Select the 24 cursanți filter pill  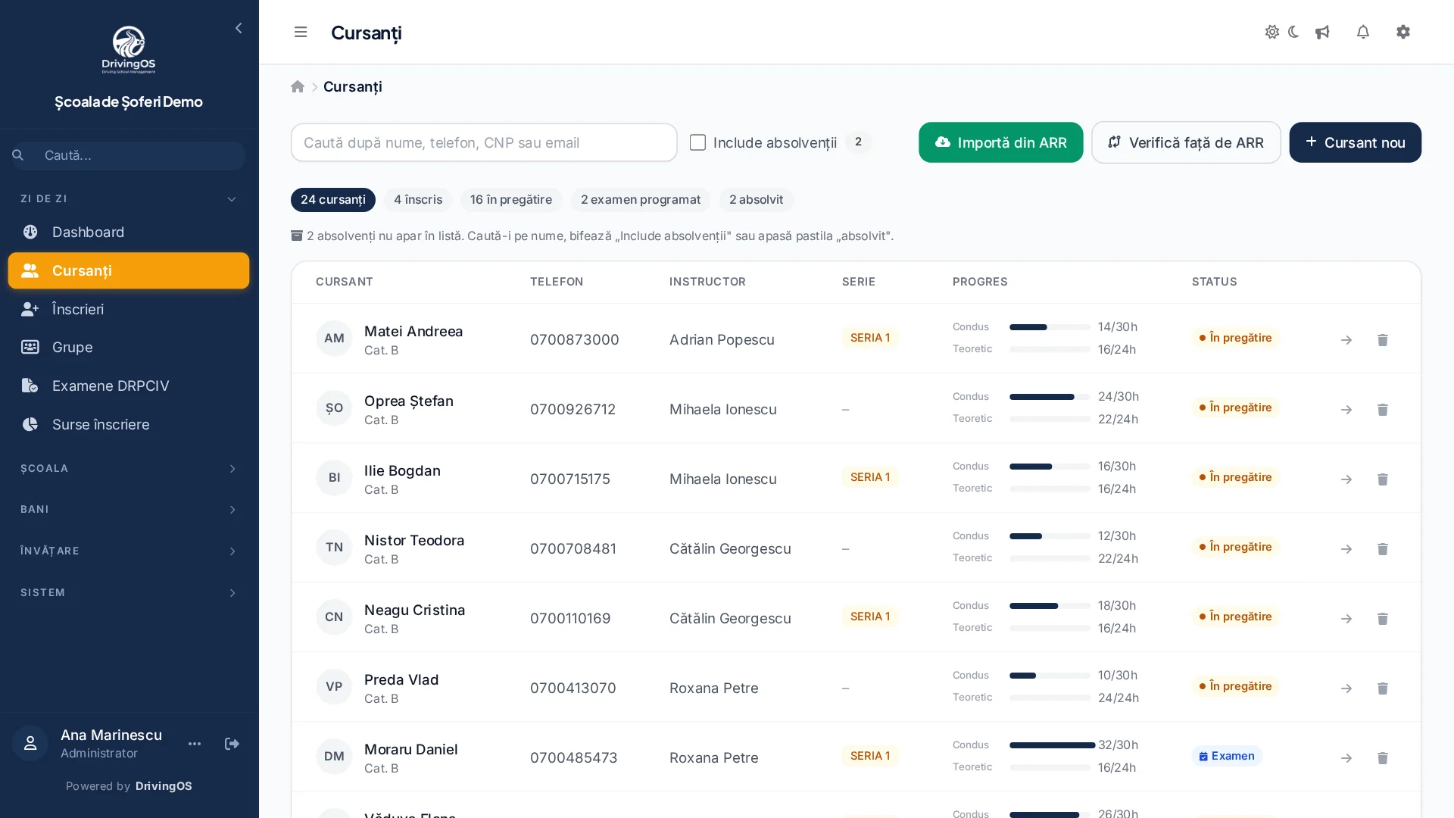click(x=333, y=200)
